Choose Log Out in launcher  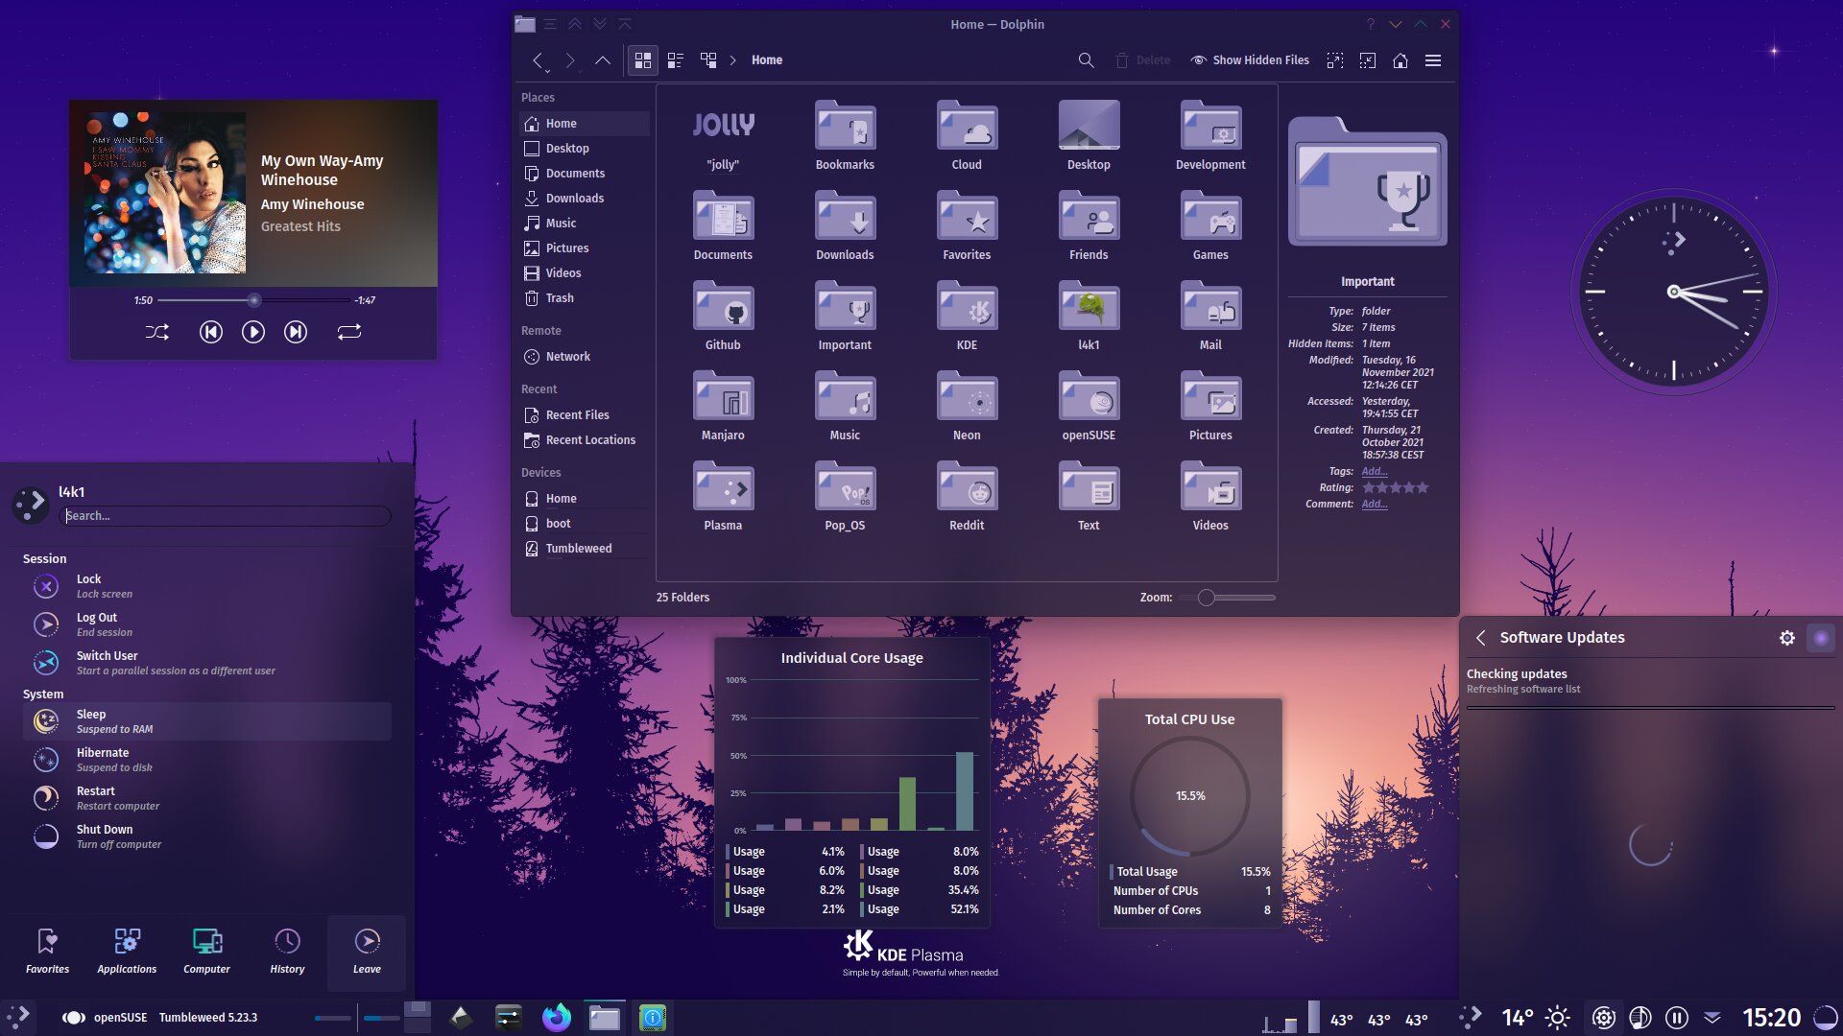click(x=207, y=624)
